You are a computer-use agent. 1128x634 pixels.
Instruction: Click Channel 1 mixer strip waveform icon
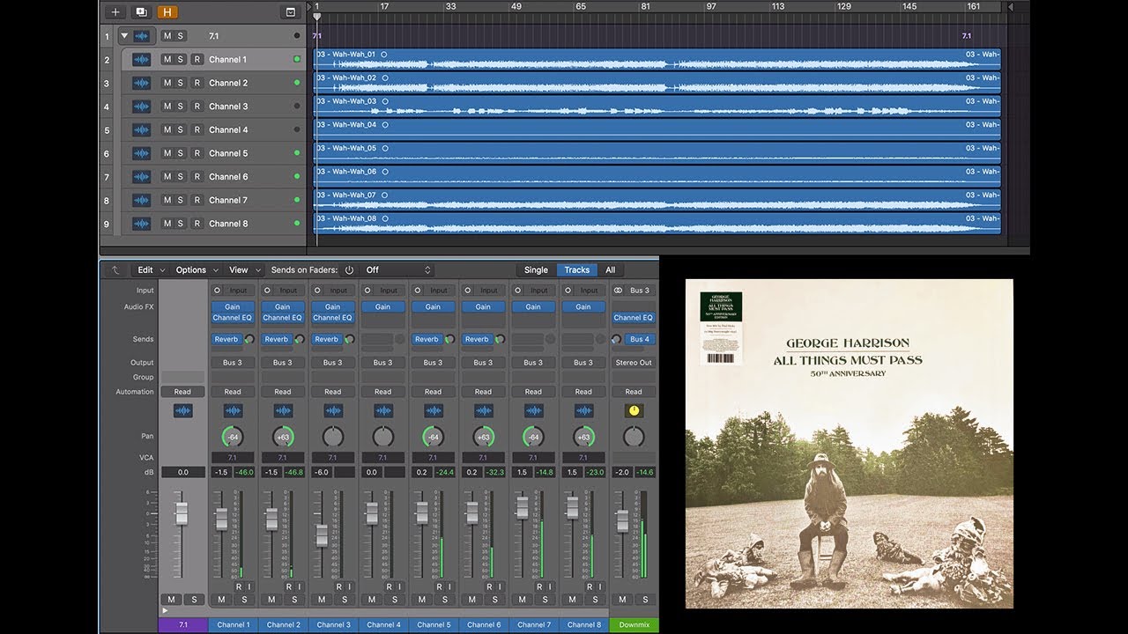233,410
